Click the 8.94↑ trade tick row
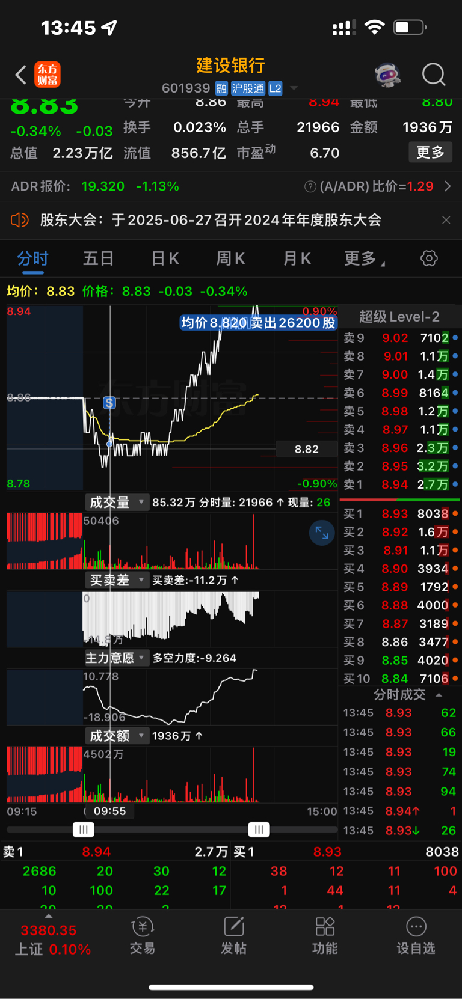This screenshot has width=462, height=999. [x=400, y=811]
